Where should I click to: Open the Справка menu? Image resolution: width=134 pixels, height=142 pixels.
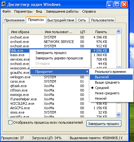pos(89,11)
